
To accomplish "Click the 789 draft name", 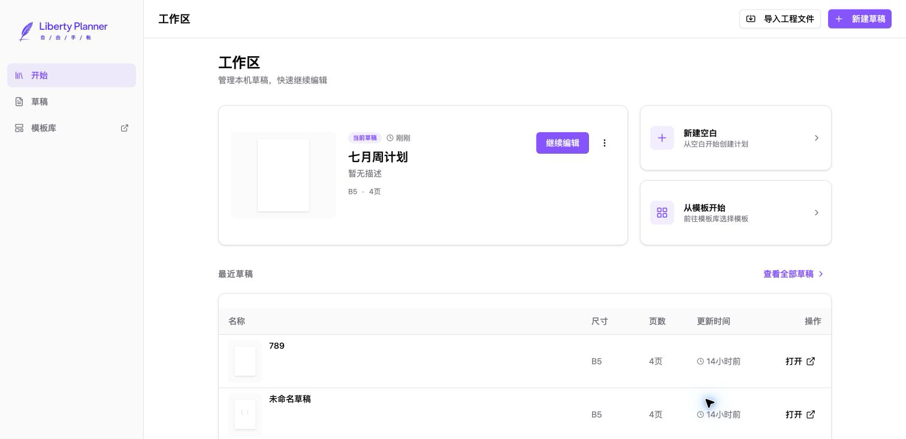I will (x=277, y=346).
